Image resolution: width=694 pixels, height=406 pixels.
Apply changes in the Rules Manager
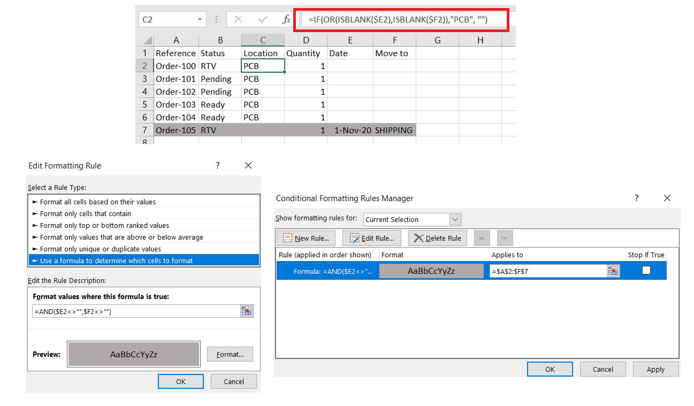pyautogui.click(x=655, y=369)
